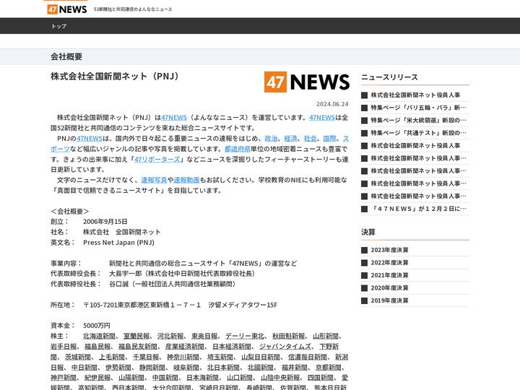Open 2020年度決算 report
The width and height of the screenshot is (520, 390).
(x=389, y=288)
